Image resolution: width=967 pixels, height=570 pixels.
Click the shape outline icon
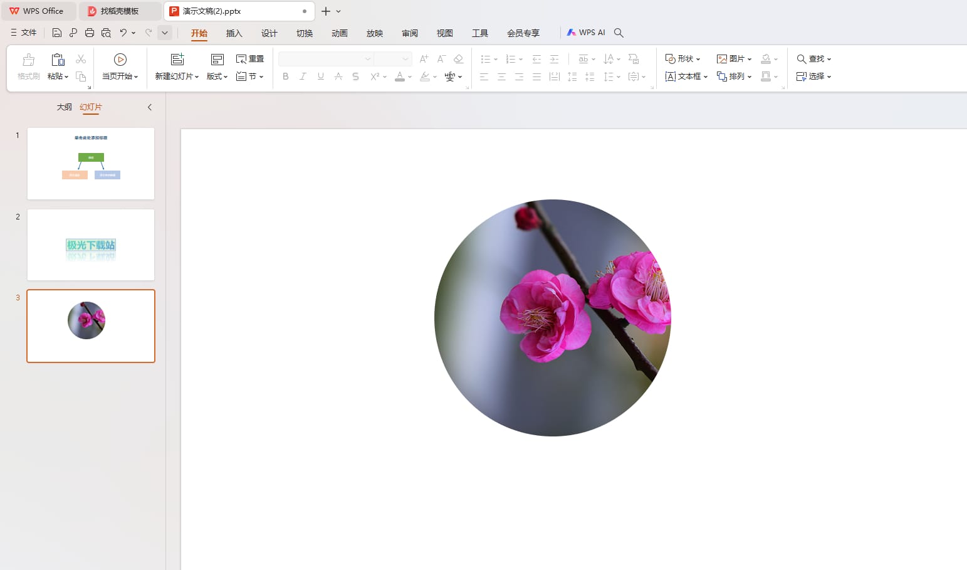click(766, 77)
